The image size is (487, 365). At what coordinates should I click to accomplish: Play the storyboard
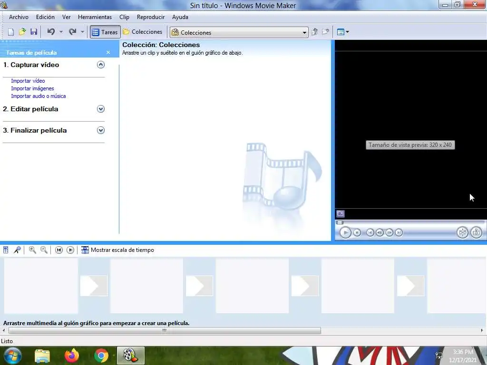pos(70,250)
